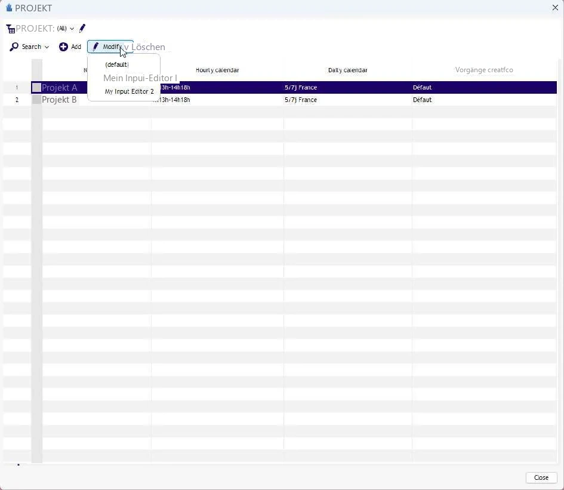Viewport: 564px width, 490px height.
Task: Click the Search magnifier icon
Action: (14, 47)
